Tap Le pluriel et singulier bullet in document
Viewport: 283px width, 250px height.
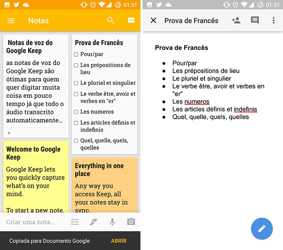tap(202, 78)
